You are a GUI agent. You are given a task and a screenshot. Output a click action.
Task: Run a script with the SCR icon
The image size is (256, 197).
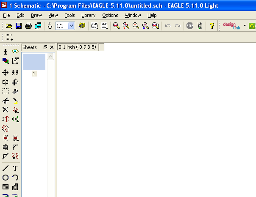pyautogui.click(x=95, y=26)
